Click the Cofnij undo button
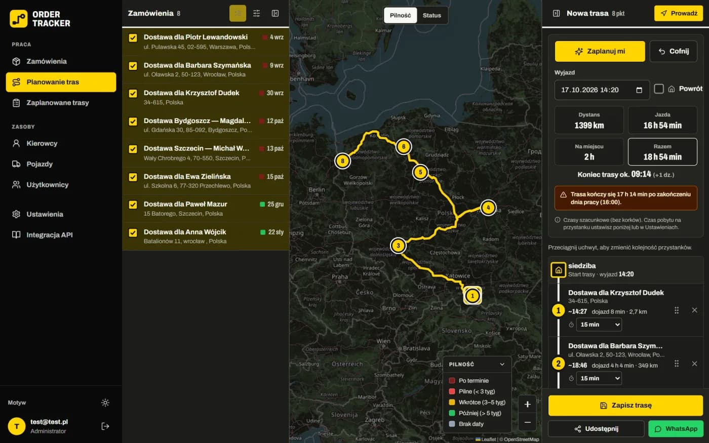 (674, 51)
